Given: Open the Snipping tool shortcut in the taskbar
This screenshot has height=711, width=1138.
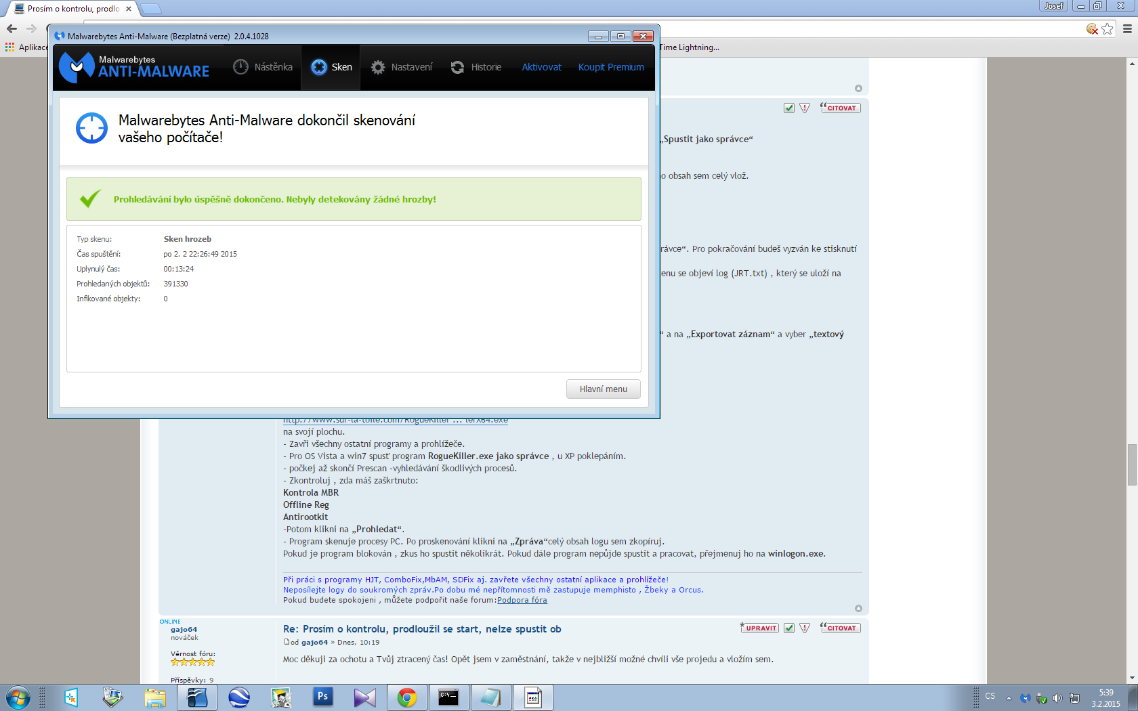Looking at the screenshot, I should (71, 697).
